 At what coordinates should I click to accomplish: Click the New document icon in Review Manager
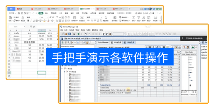click(63, 34)
